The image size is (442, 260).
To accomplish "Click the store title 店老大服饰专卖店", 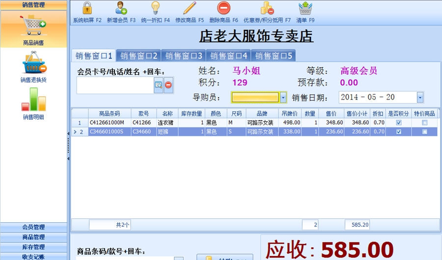I will point(256,36).
